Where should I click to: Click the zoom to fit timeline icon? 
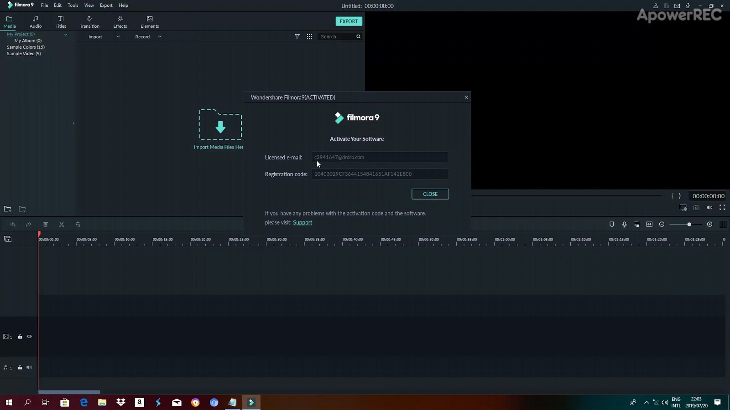click(649, 224)
